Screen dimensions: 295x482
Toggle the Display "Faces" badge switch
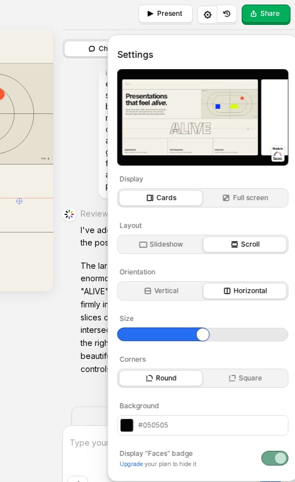(275, 458)
